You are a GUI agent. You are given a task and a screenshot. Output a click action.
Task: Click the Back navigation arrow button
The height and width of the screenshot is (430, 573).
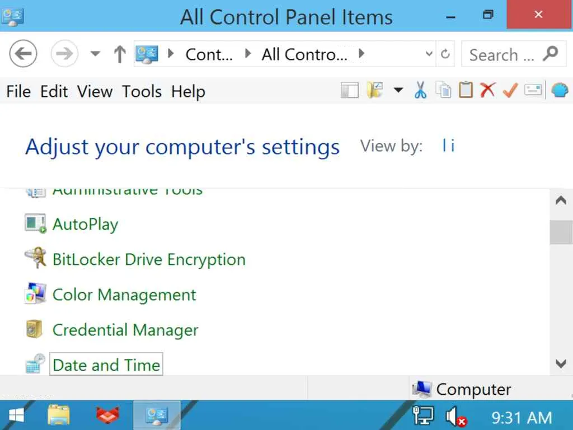pos(24,54)
